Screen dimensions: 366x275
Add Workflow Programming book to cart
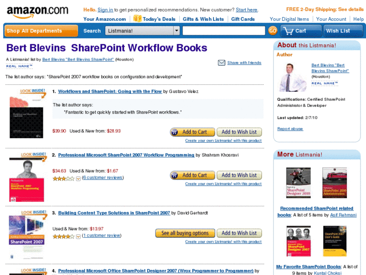[x=192, y=175]
